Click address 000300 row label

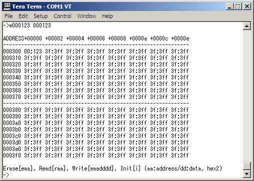[12, 51]
